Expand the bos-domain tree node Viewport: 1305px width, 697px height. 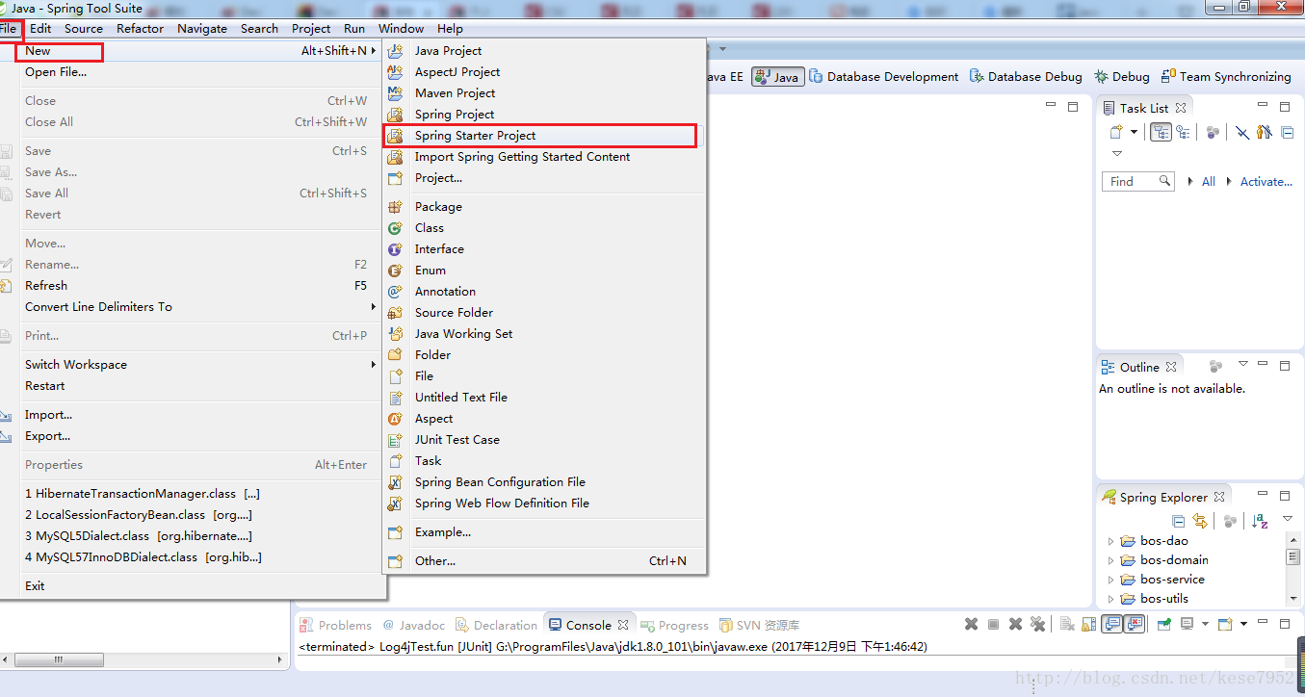click(1110, 560)
